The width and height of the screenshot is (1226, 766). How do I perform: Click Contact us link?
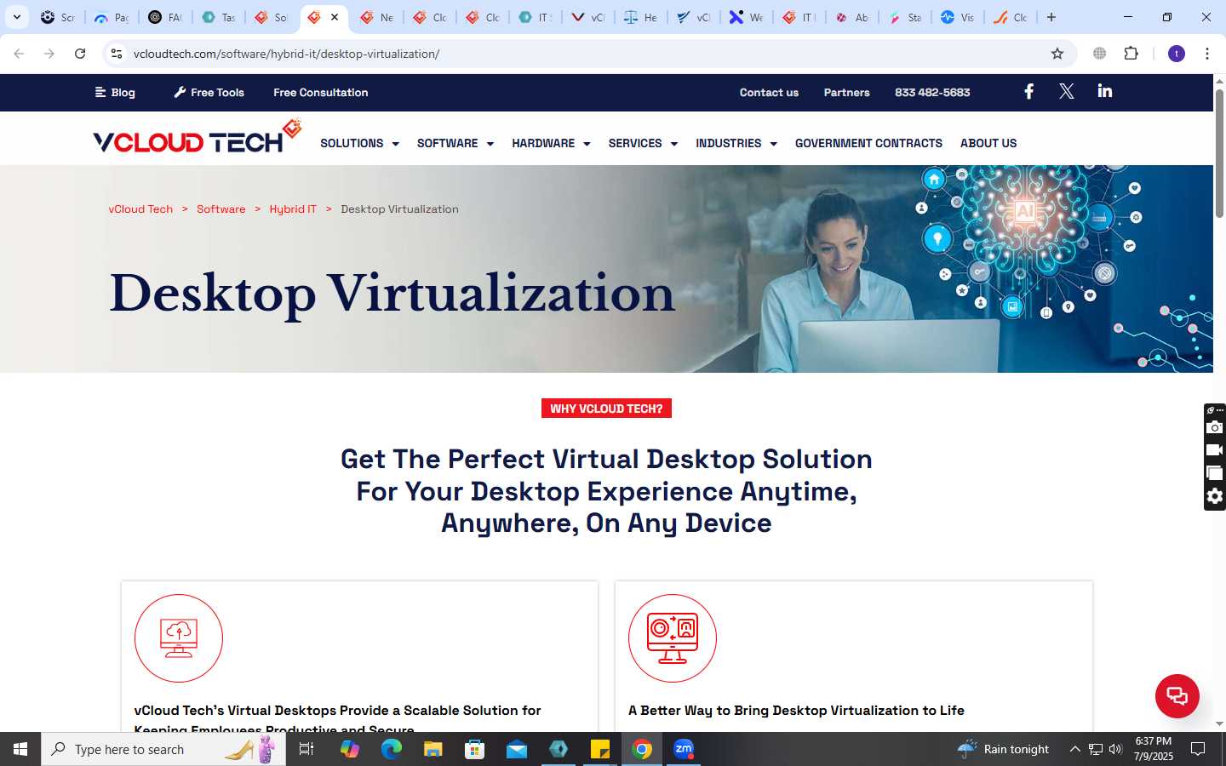click(x=769, y=92)
